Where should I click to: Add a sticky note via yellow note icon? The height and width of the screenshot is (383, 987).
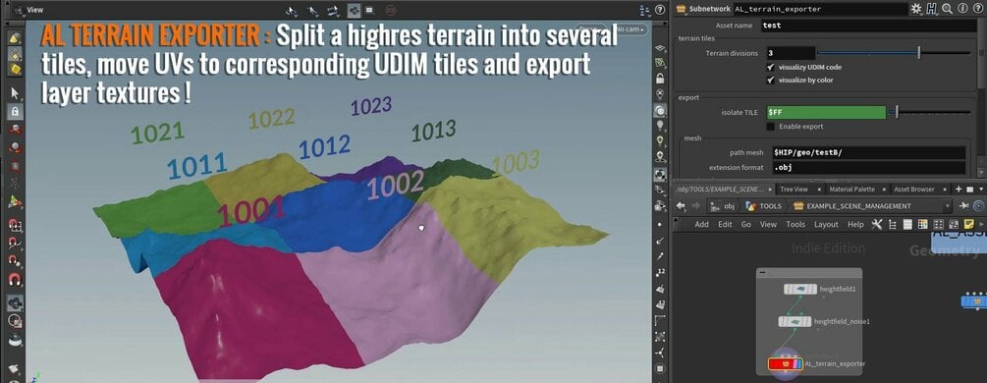[x=969, y=224]
